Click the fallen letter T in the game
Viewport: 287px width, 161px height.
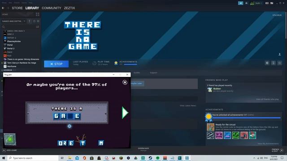click(x=83, y=143)
